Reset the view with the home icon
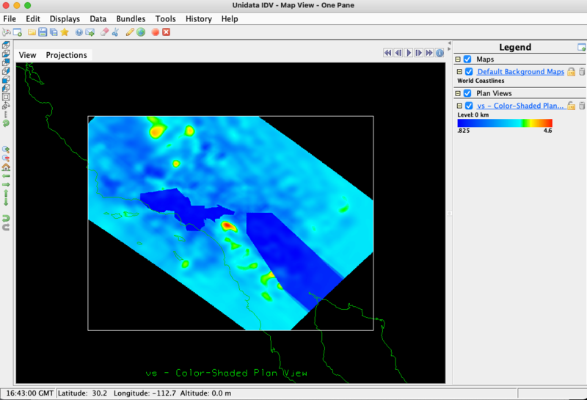 point(6,167)
